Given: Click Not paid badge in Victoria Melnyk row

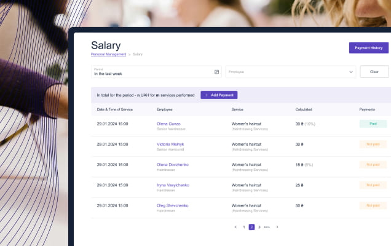Looking at the screenshot, I should 373,144.
